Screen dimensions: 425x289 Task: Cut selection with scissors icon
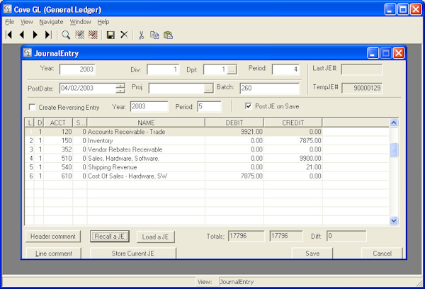click(x=141, y=35)
